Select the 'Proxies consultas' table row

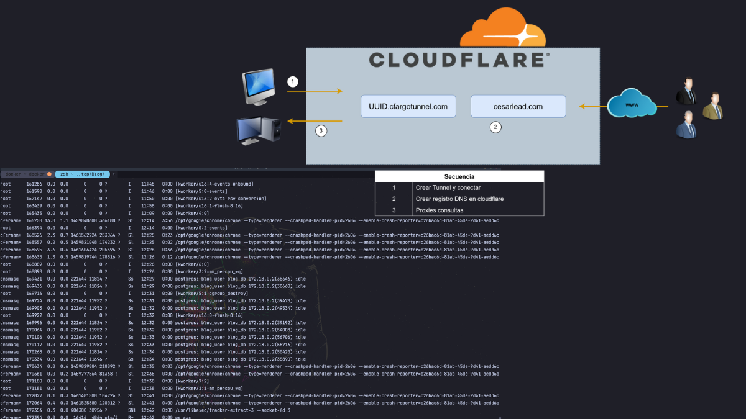459,210
